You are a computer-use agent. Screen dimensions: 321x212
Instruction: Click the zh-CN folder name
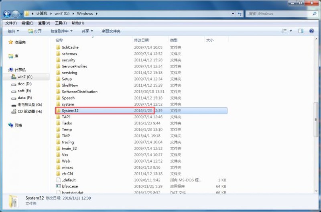click(x=67, y=174)
